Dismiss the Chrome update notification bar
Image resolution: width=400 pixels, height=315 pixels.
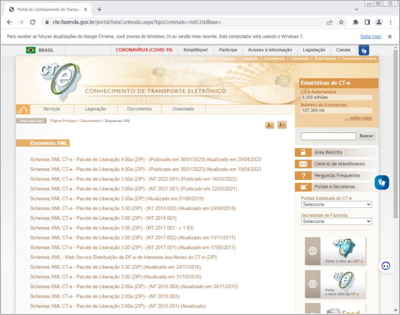point(389,36)
